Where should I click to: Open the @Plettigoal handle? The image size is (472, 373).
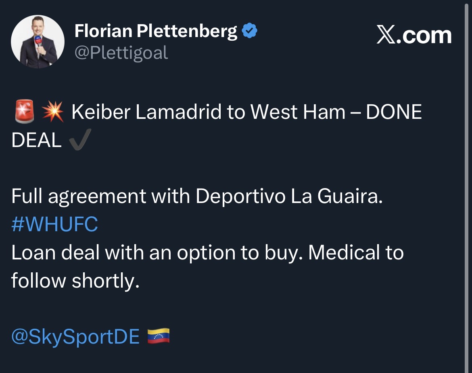[121, 53]
